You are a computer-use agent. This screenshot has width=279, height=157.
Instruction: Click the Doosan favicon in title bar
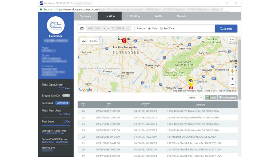(x=41, y=3)
